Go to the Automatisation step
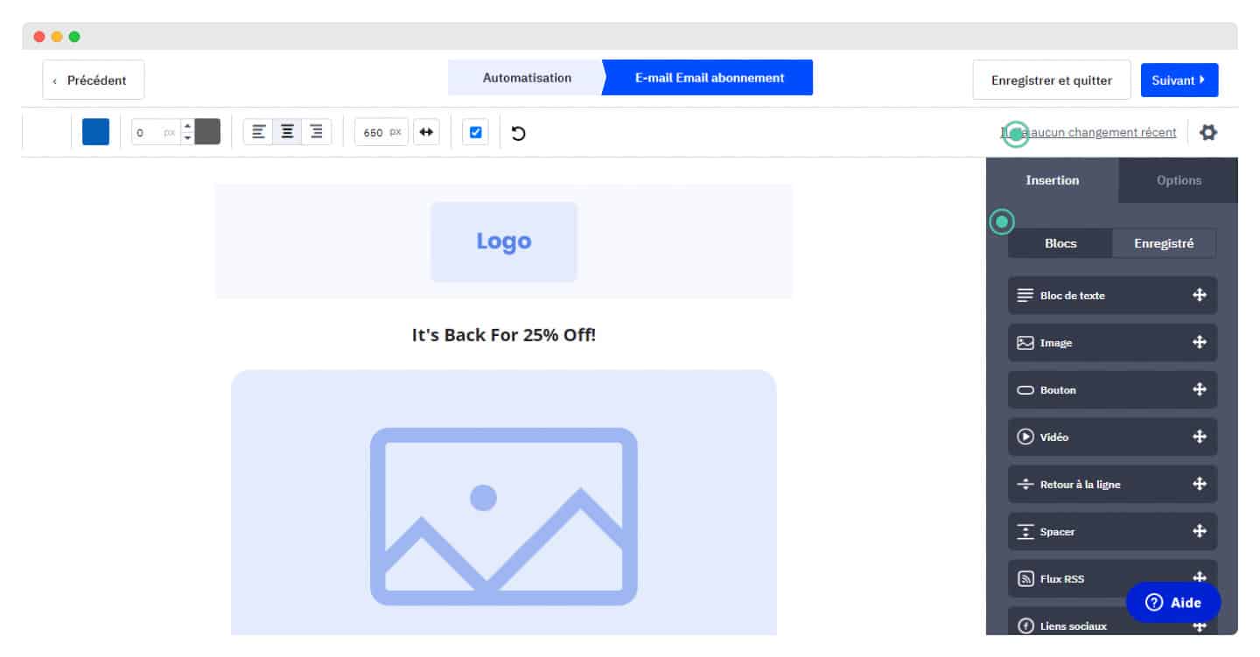This screenshot has width=1260, height=657. click(x=527, y=78)
